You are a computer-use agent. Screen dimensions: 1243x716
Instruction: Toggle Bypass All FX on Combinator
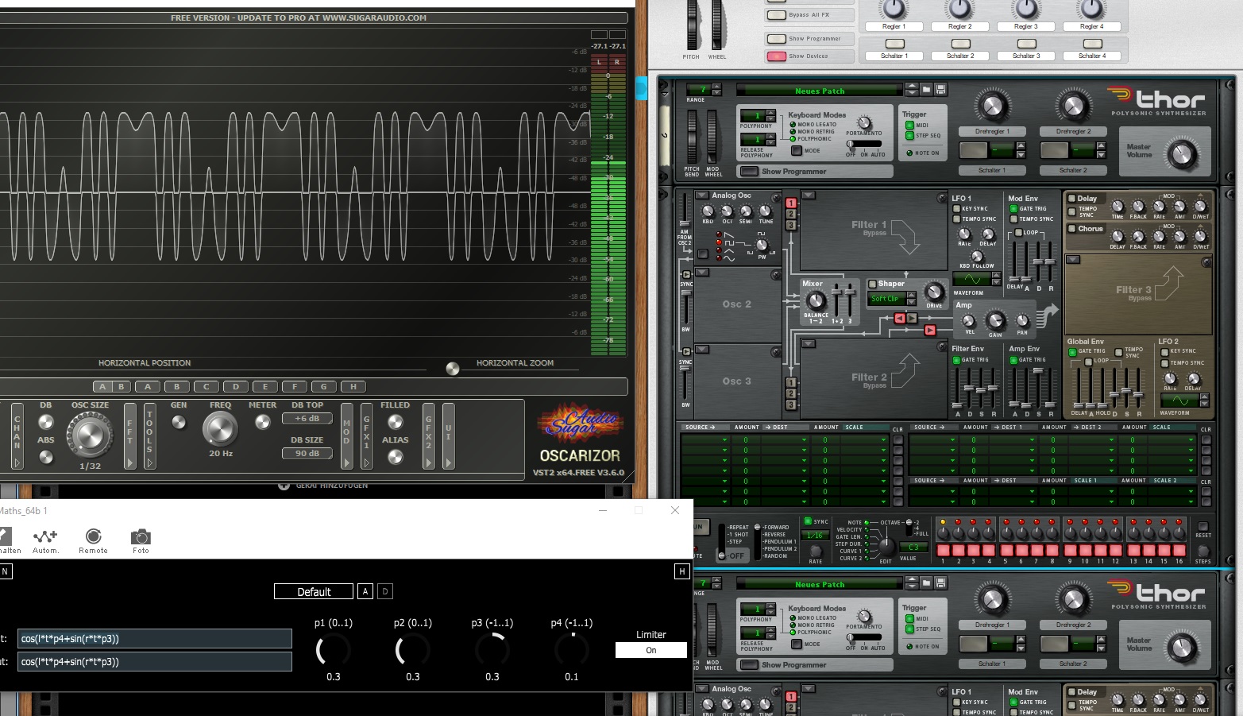776,15
